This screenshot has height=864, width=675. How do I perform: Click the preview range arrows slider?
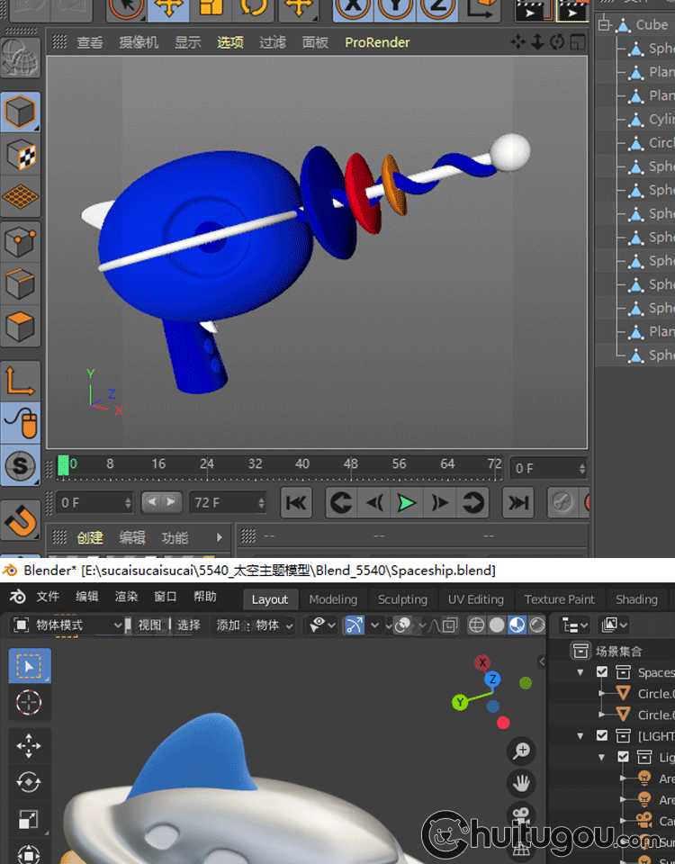[x=161, y=502]
